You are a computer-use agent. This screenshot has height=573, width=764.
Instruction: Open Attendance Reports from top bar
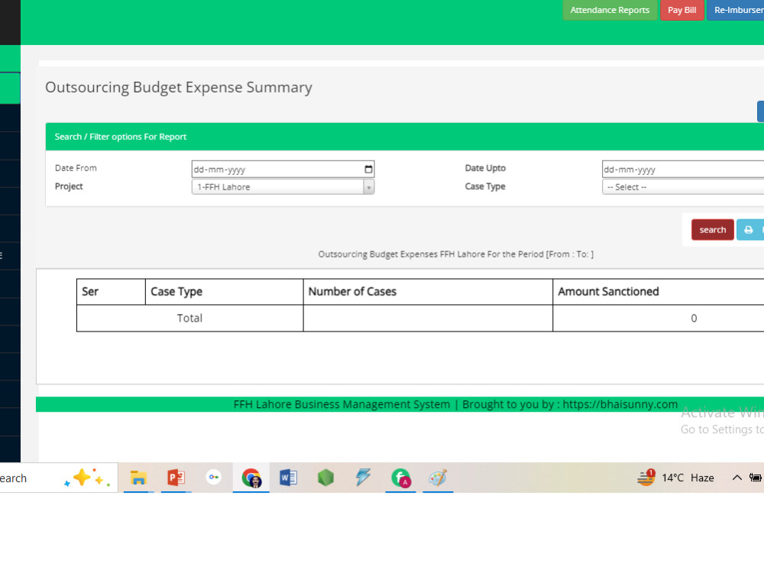coord(610,10)
